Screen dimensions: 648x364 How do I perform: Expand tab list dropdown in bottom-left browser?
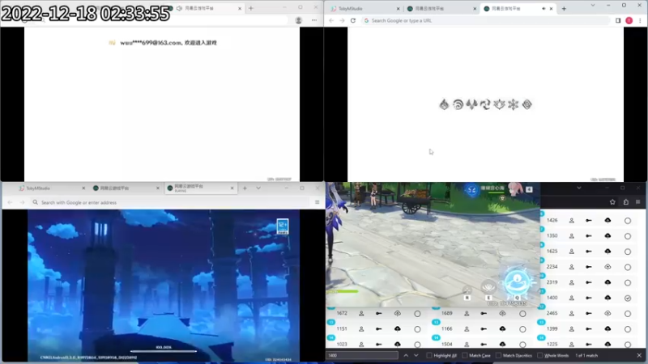click(258, 188)
